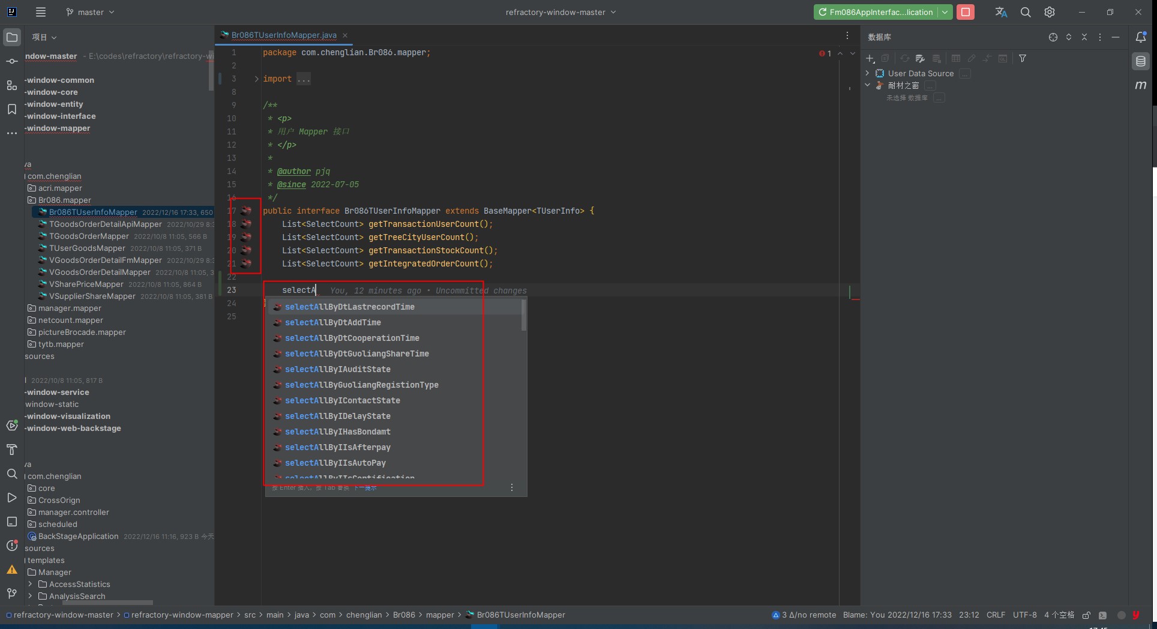This screenshot has height=629, width=1157.
Task: Click the 未选择 数据库 ellipsis button
Action: [x=939, y=98]
